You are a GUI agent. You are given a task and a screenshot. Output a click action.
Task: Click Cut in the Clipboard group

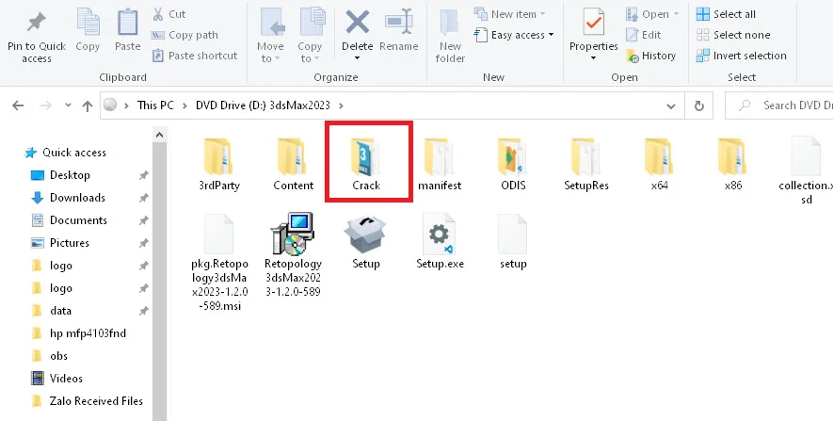(168, 14)
